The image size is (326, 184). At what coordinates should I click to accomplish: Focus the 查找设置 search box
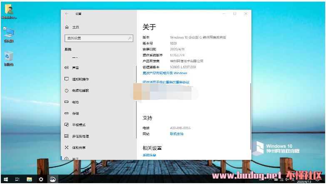pyautogui.click(x=99, y=38)
